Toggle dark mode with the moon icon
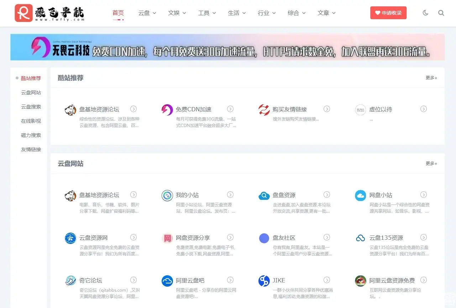This screenshot has width=456, height=308. (425, 13)
